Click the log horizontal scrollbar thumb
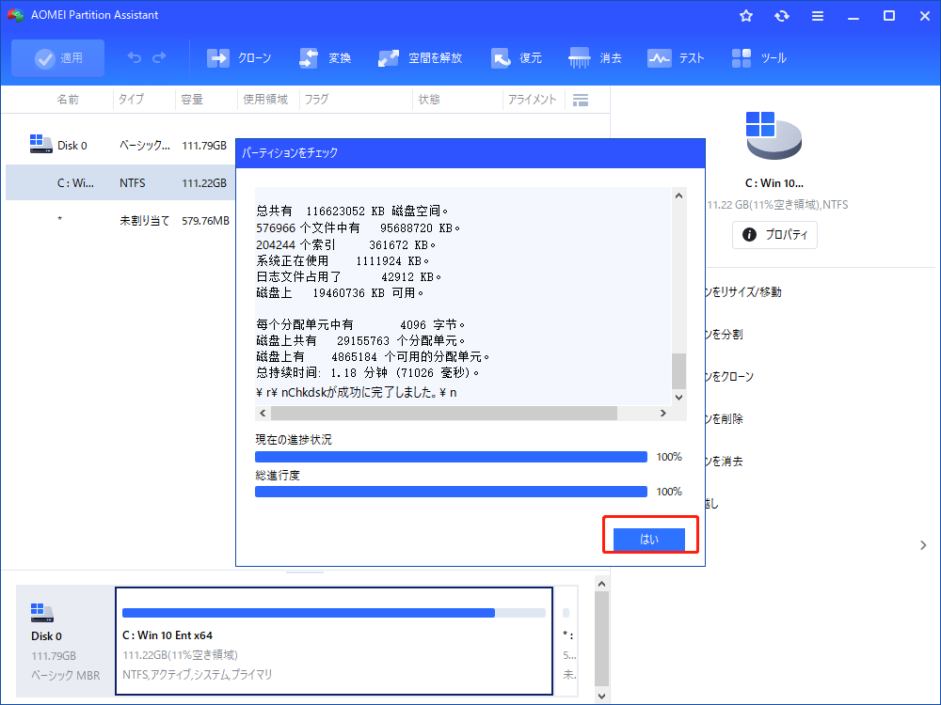 coord(443,413)
